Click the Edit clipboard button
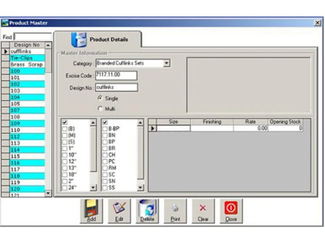 coord(120,211)
